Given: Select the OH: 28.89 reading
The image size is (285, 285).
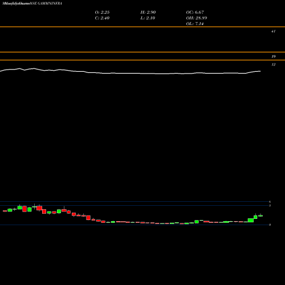Looking at the screenshot, I should click(x=197, y=18).
